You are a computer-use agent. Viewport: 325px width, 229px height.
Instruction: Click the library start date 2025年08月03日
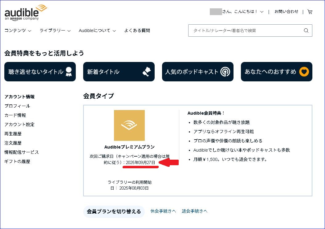[x=134, y=188]
